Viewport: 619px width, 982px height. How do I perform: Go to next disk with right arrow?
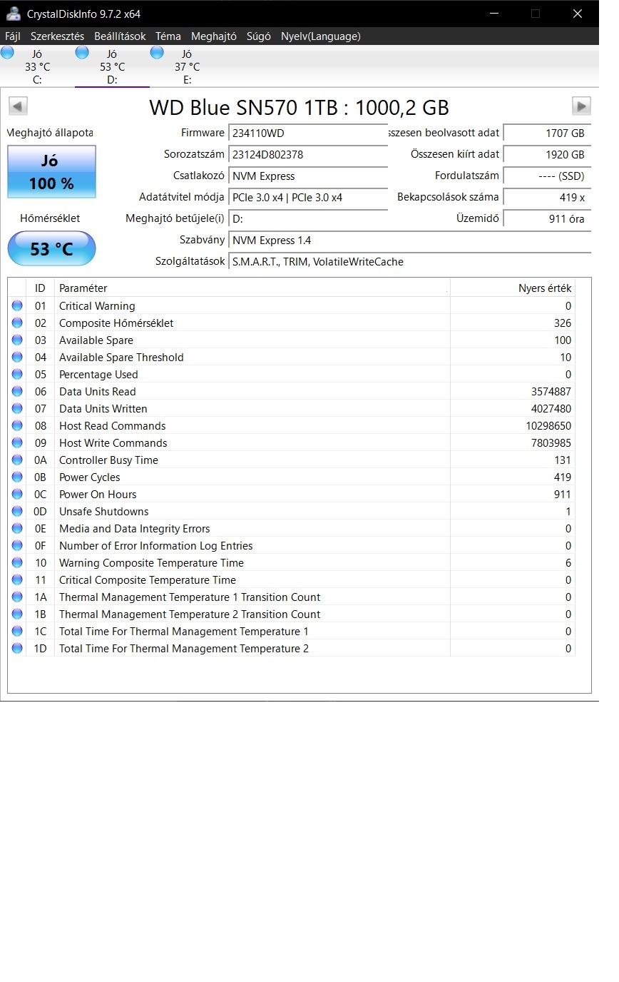[x=581, y=106]
